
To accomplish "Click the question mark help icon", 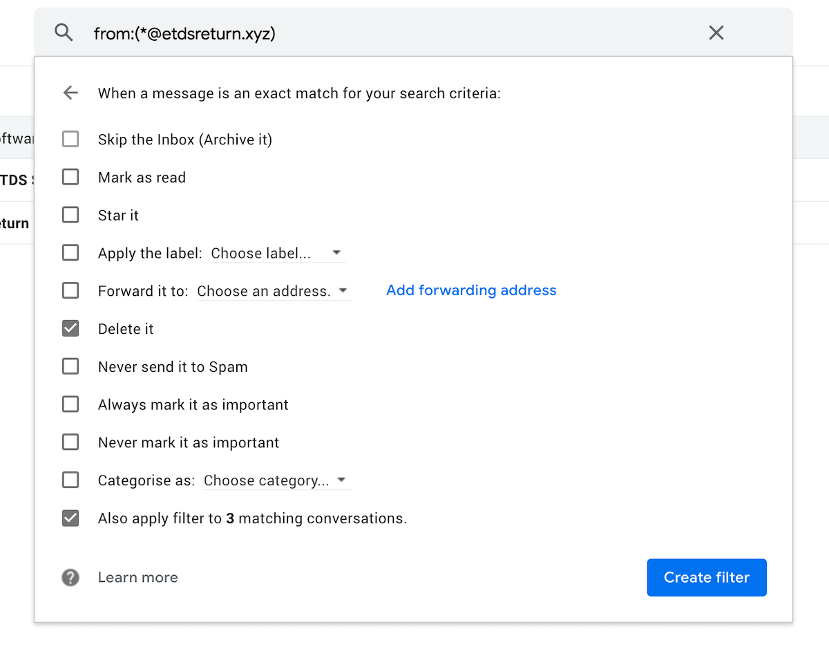I will pos(70,577).
